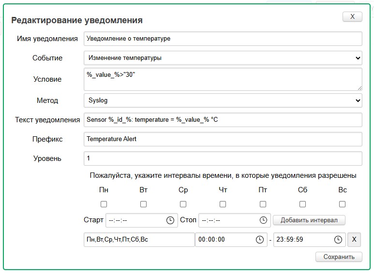Enable the Пн checkbox
Viewport: 374px width, 273px height.
104,204
